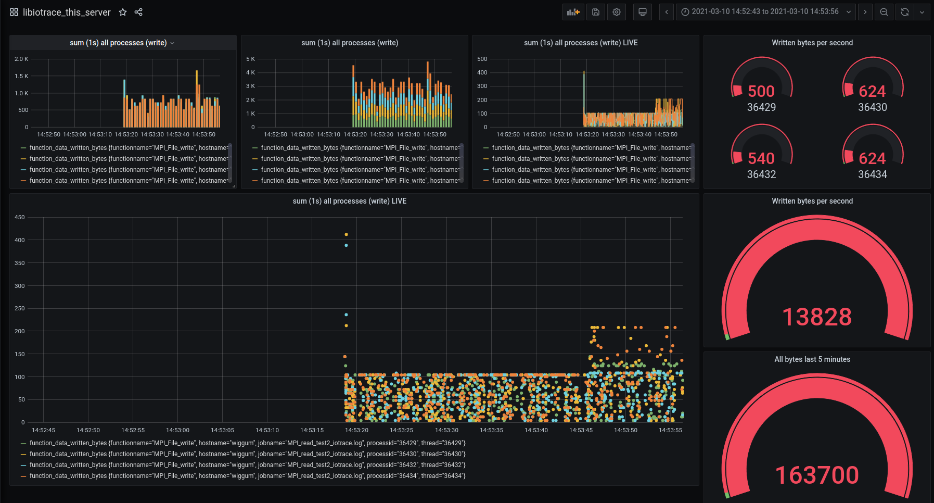
Task: Click the 13828 gauge value
Action: [x=817, y=317]
